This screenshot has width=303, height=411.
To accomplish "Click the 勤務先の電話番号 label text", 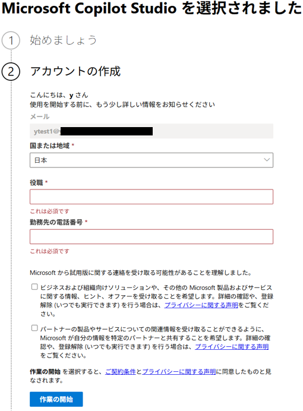I will (x=56, y=222).
